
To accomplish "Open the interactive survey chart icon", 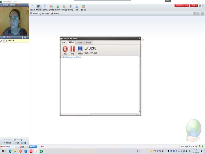I will point(52,7).
